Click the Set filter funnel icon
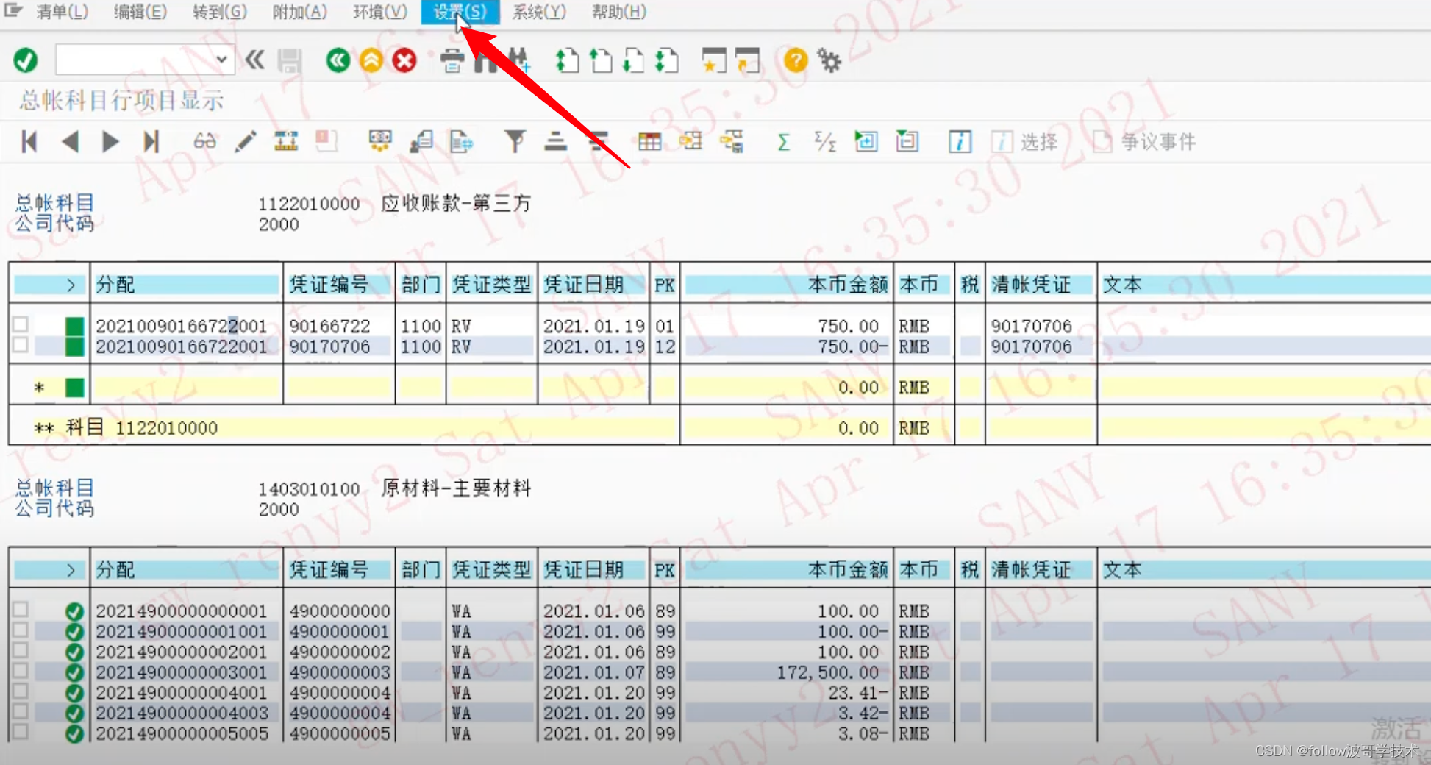 point(515,141)
